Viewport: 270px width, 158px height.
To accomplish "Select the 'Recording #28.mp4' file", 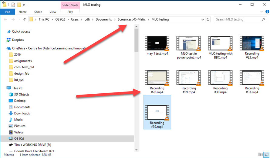I will (157, 82).
